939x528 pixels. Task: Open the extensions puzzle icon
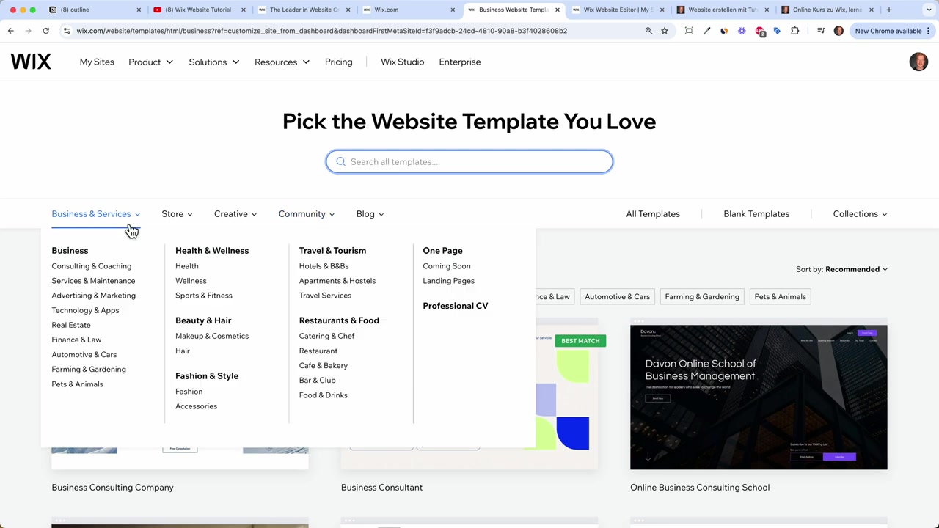click(x=794, y=31)
